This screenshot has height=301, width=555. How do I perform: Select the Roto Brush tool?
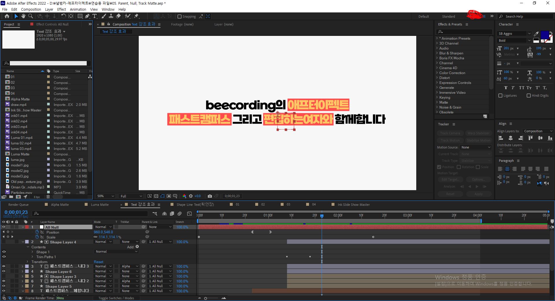click(x=127, y=16)
